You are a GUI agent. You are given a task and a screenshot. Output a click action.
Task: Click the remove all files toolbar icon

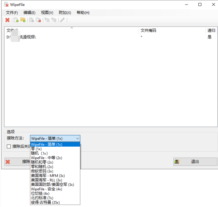38,20
